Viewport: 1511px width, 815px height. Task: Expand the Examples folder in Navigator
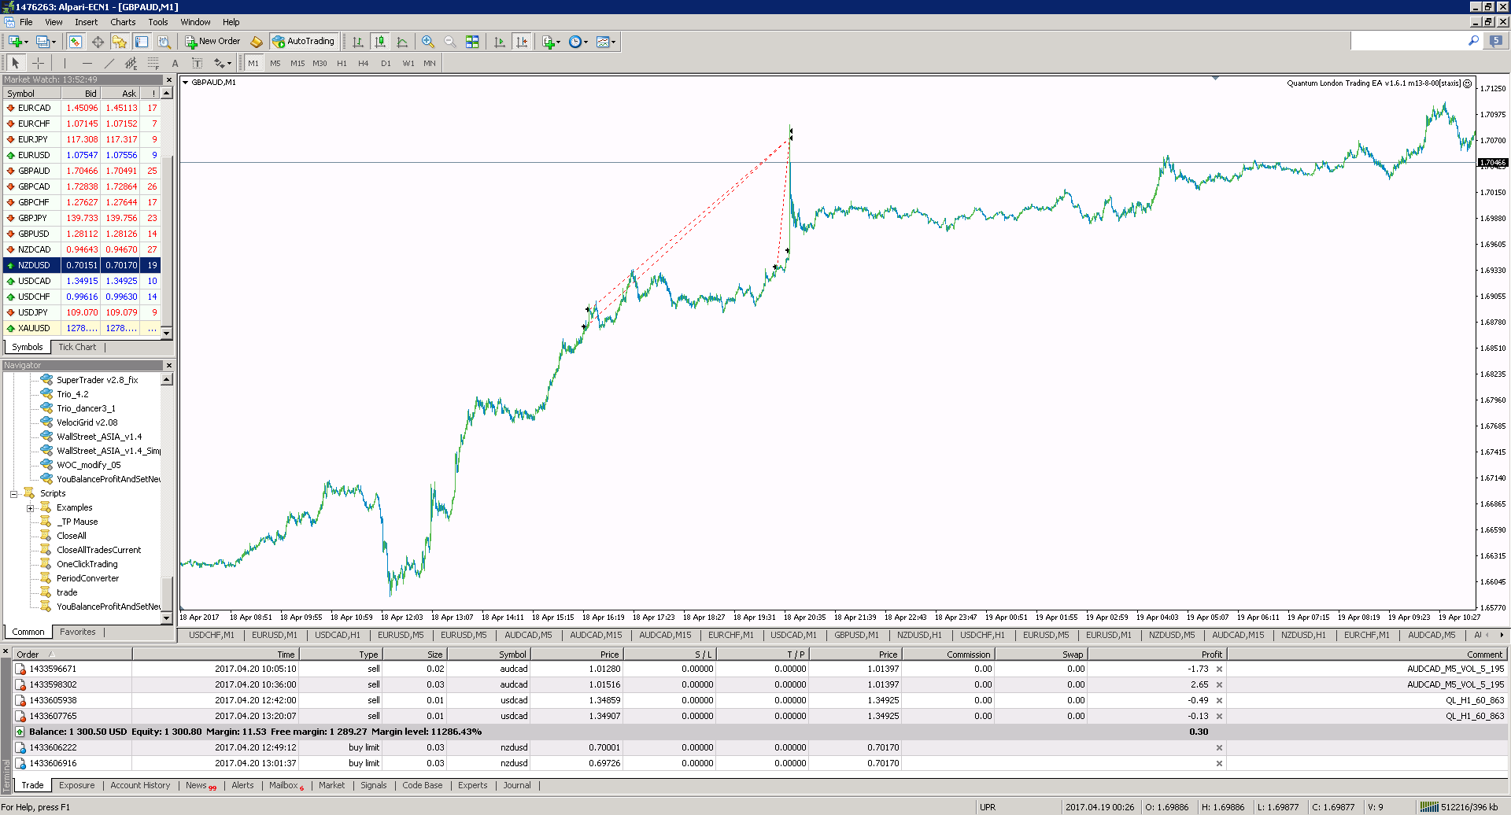pyautogui.click(x=30, y=508)
